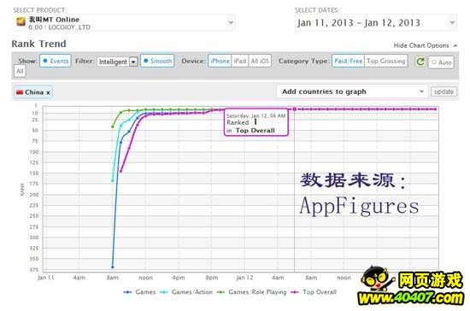Click the highlighted Jan 12 data point

pyautogui.click(x=294, y=109)
